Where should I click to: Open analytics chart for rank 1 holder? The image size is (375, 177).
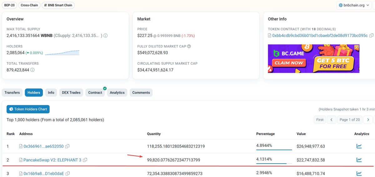click(x=359, y=146)
